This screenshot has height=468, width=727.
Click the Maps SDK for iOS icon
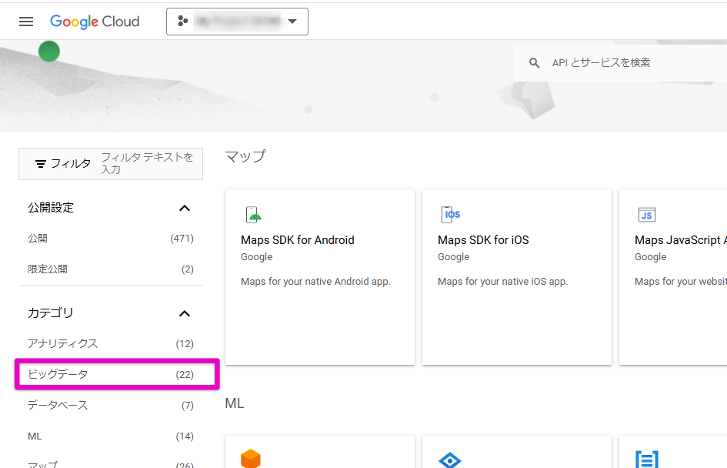click(451, 214)
